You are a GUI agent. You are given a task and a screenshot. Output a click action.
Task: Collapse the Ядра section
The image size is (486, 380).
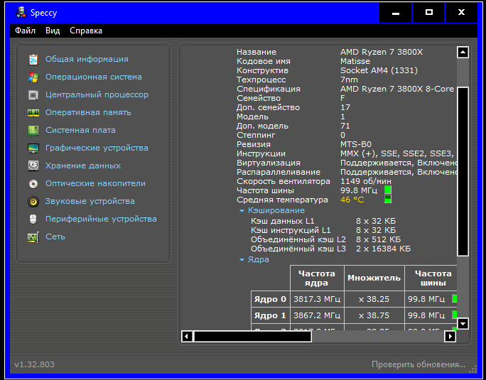pos(242,260)
